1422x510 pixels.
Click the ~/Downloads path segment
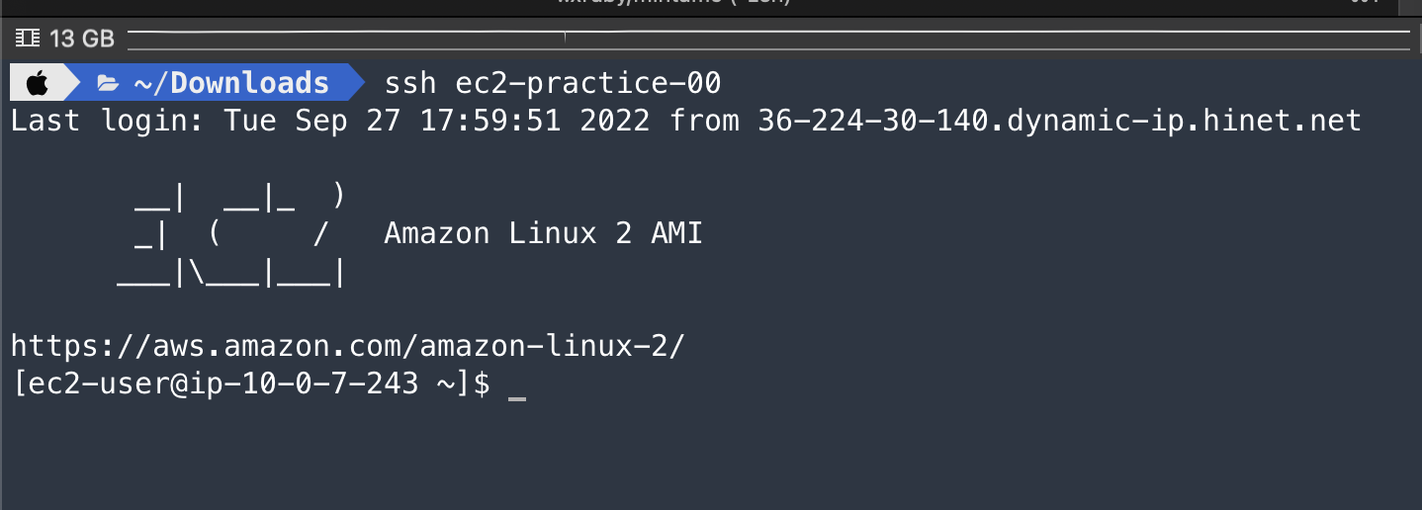pyautogui.click(x=231, y=83)
